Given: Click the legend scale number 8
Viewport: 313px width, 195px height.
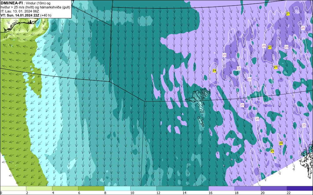Looking at the screenshot, I should (105, 193).
